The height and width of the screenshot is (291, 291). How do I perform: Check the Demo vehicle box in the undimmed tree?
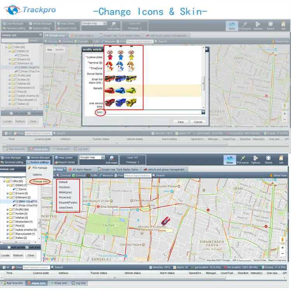pos(17,189)
